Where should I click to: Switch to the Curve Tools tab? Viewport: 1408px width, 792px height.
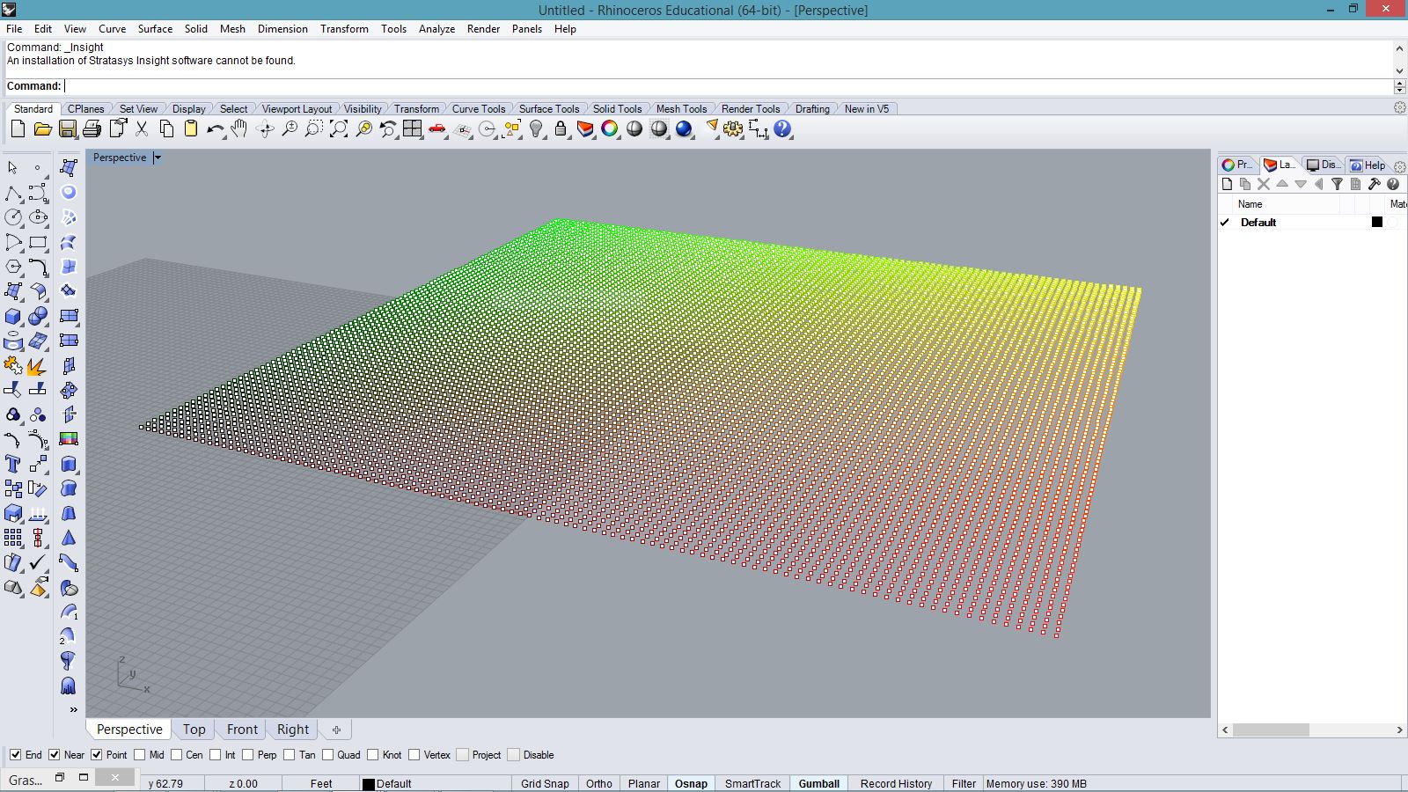click(x=478, y=109)
